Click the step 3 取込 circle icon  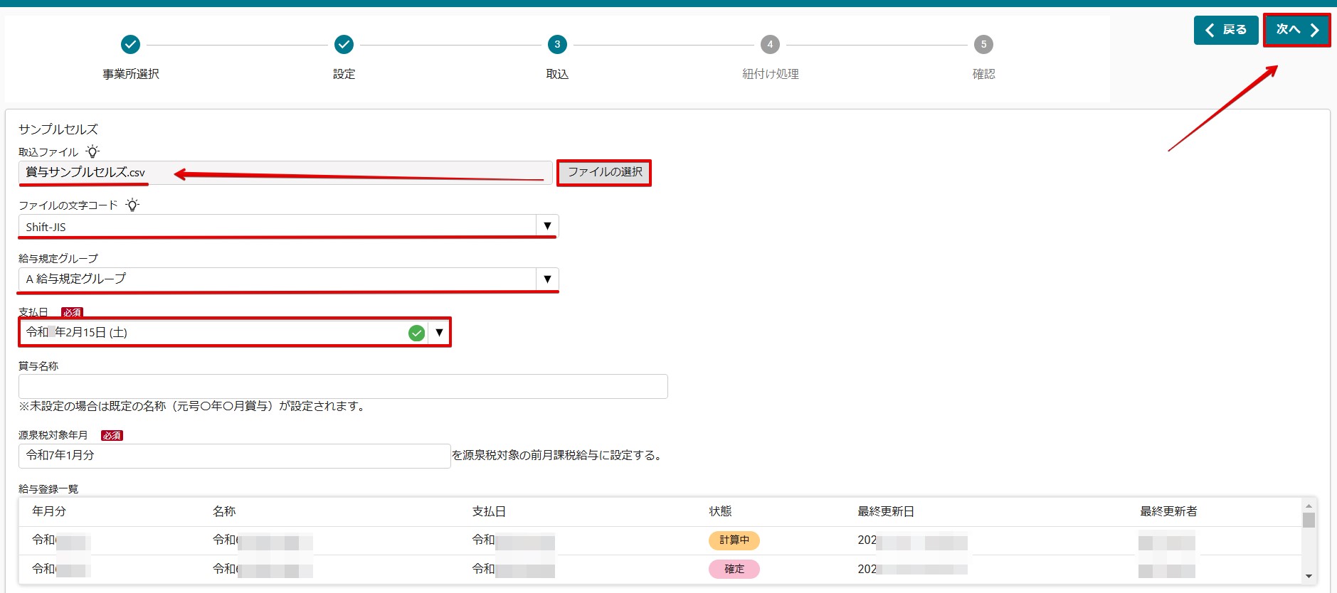click(x=557, y=44)
